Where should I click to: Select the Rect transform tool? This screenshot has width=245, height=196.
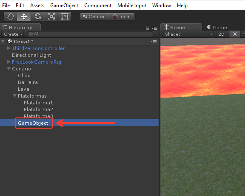tap(65, 17)
